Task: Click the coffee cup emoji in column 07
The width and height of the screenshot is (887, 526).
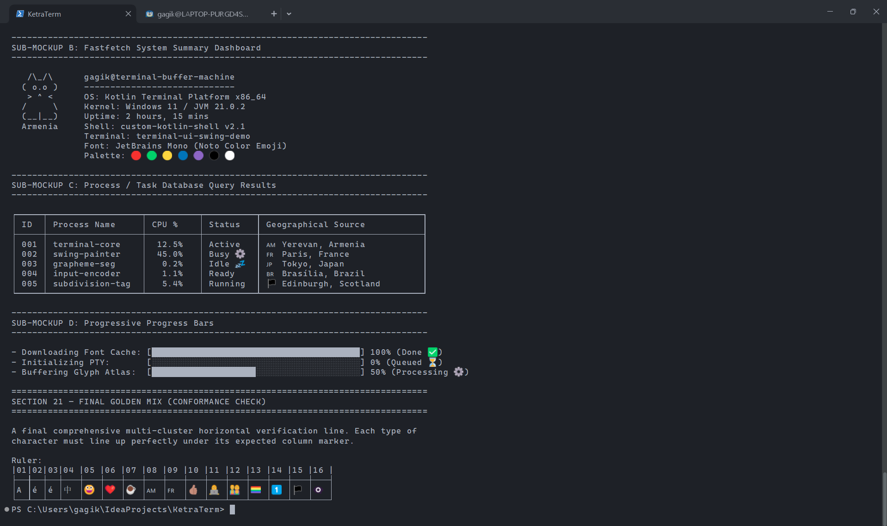Action: click(131, 489)
